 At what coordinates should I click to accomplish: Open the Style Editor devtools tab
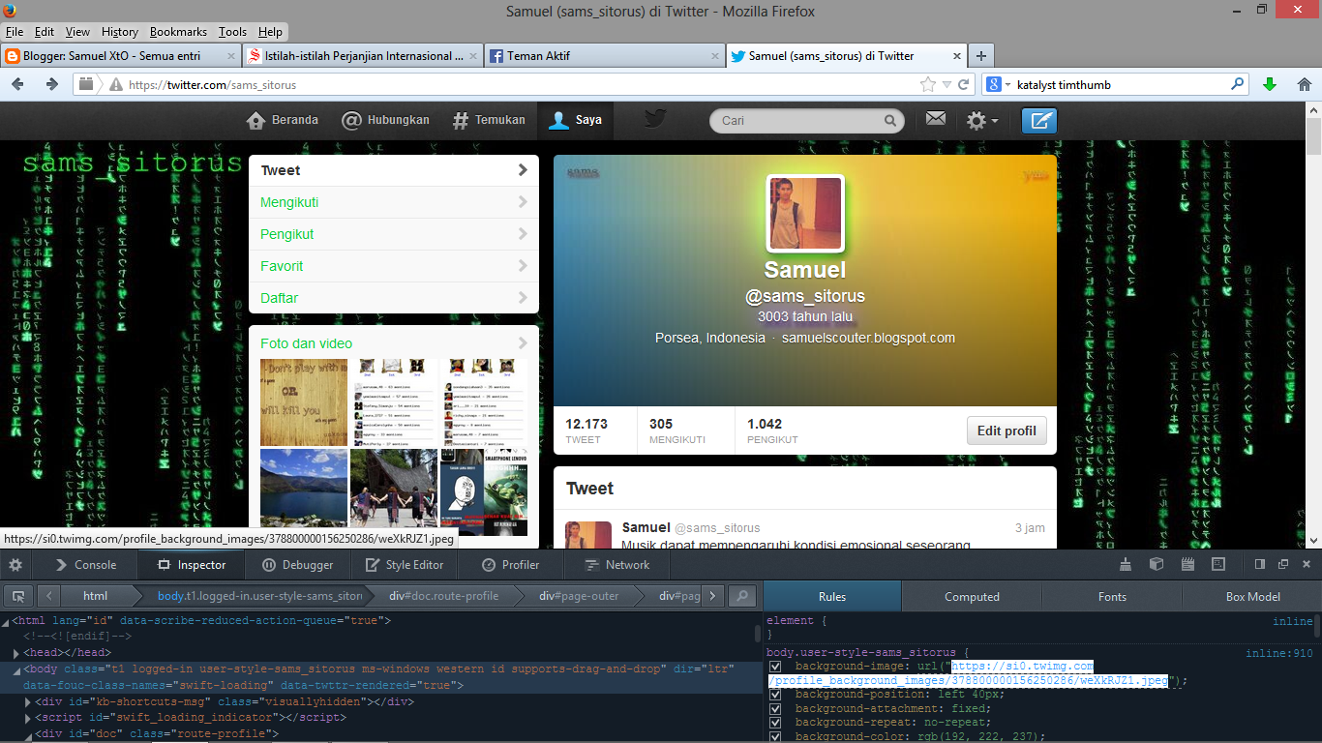[x=404, y=565]
